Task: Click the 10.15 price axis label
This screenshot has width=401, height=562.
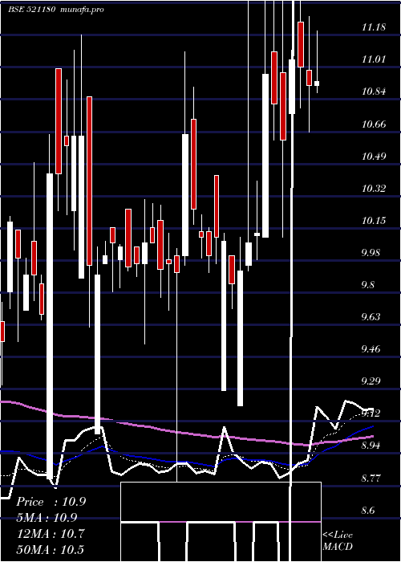Action: (374, 221)
